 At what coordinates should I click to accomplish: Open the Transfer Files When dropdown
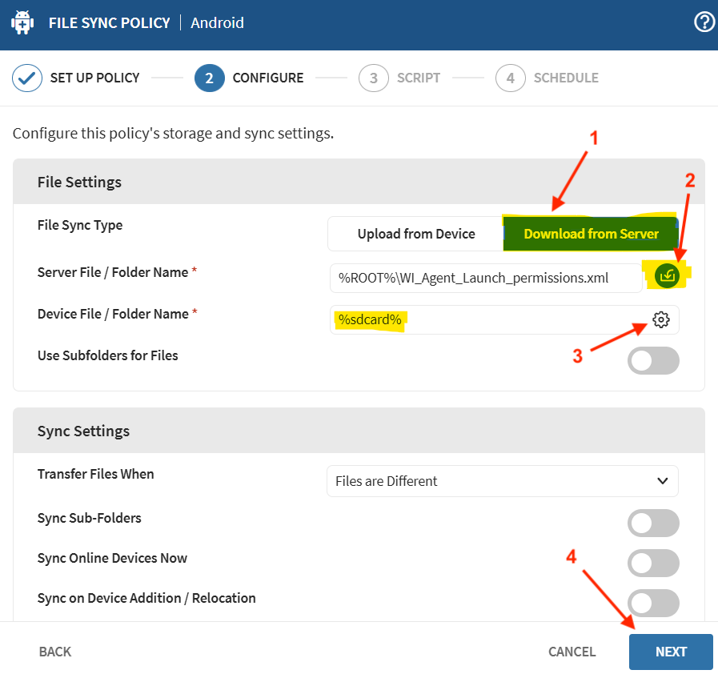[503, 481]
